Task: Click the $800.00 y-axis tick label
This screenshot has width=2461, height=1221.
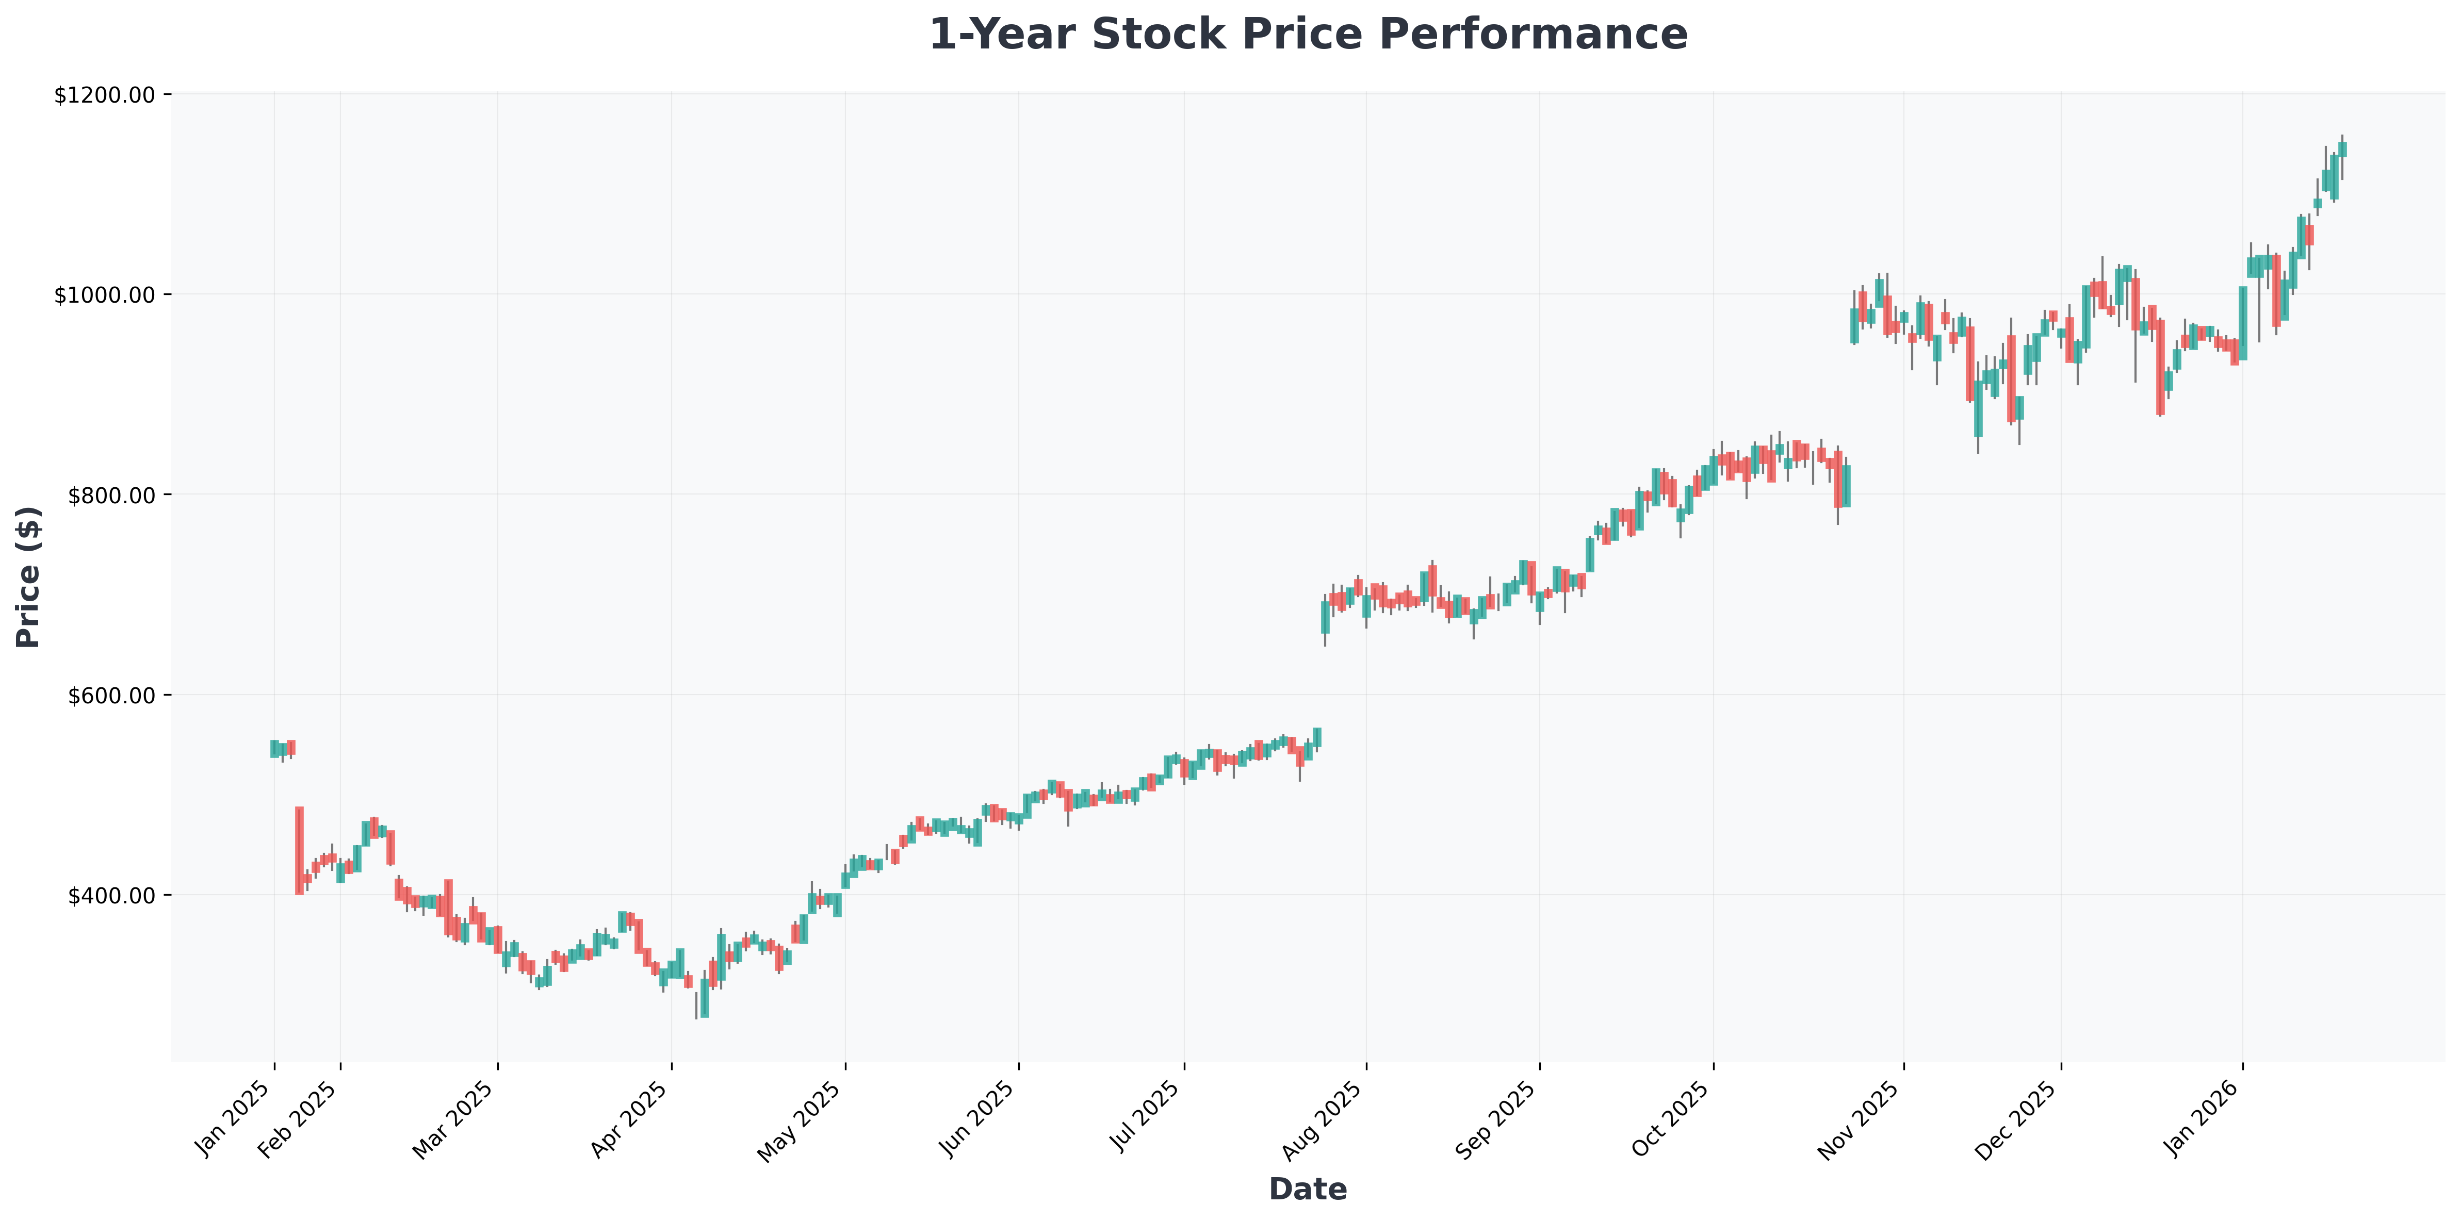Action: [x=109, y=494]
